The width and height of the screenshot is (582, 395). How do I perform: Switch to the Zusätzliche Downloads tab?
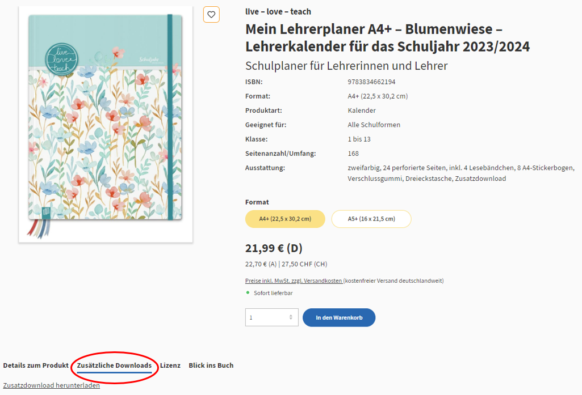pyautogui.click(x=114, y=366)
